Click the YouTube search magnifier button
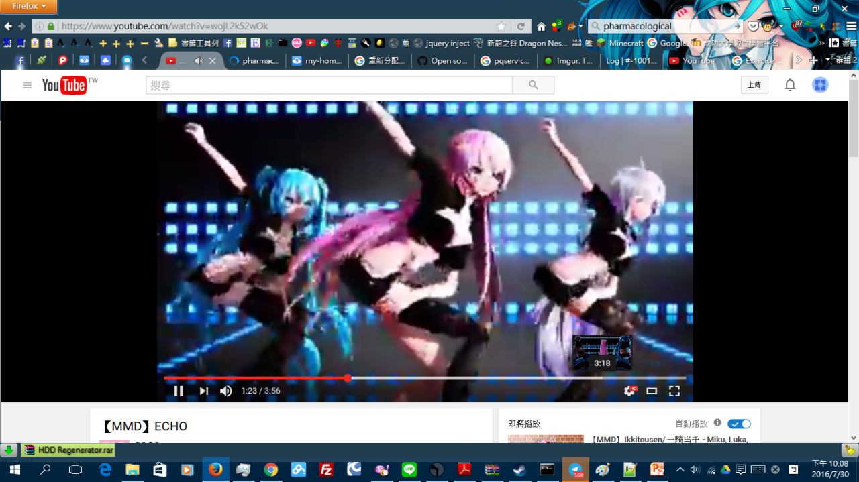Image resolution: width=859 pixels, height=482 pixels. (534, 85)
